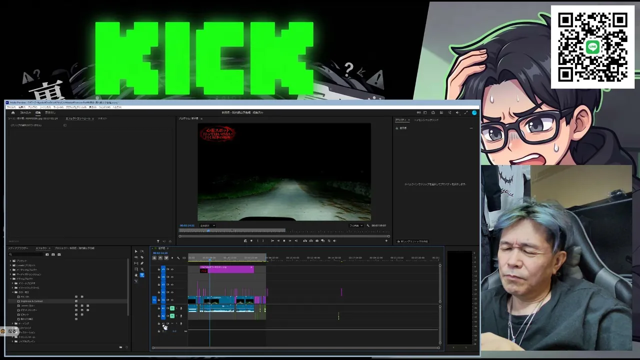
Task: Click the fullscreen video output icon
Action: pyautogui.click(x=466, y=112)
